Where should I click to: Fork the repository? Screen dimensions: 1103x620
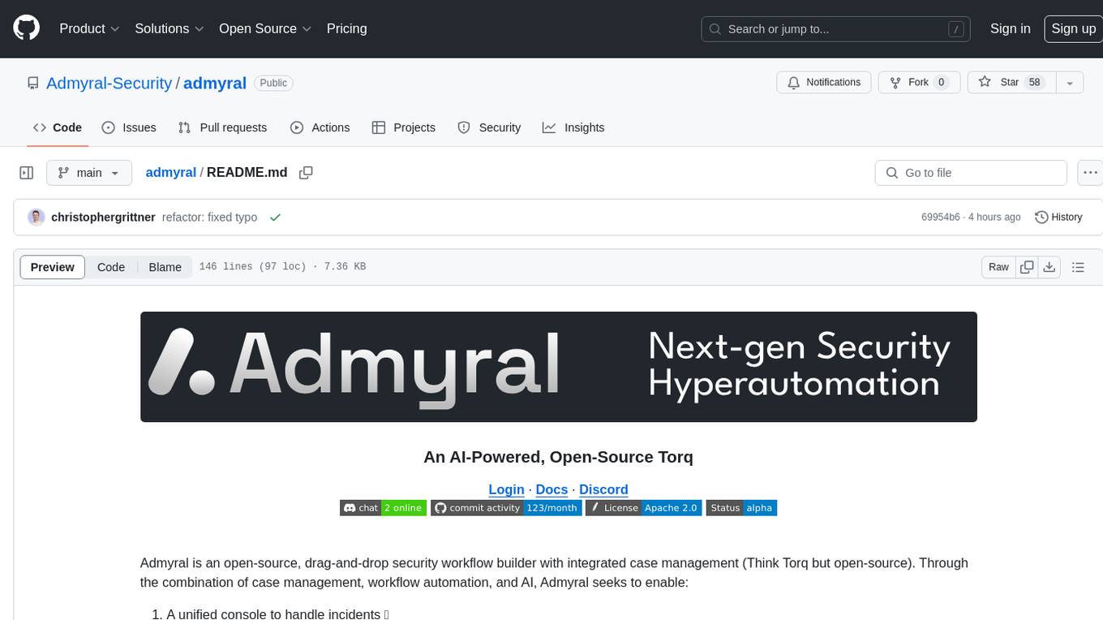tap(920, 83)
